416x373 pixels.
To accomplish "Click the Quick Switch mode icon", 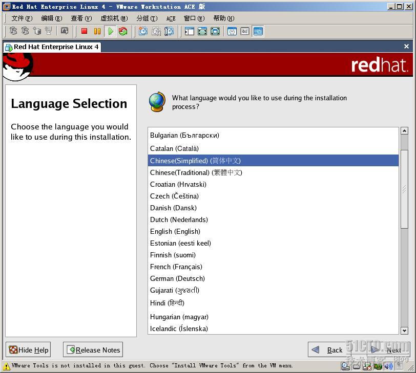I will 202,31.
